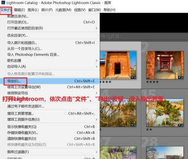Screen dimensions: 188x159
Task: Click badge icon on red corridor thumbnail
Action: pyautogui.click(x=180, y=77)
